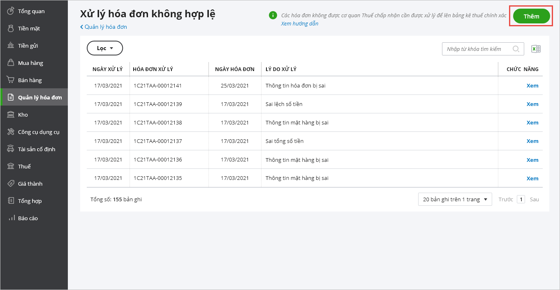This screenshot has height=290, width=560.
Task: Open the Báo cáo chart icon
Action: [11, 218]
